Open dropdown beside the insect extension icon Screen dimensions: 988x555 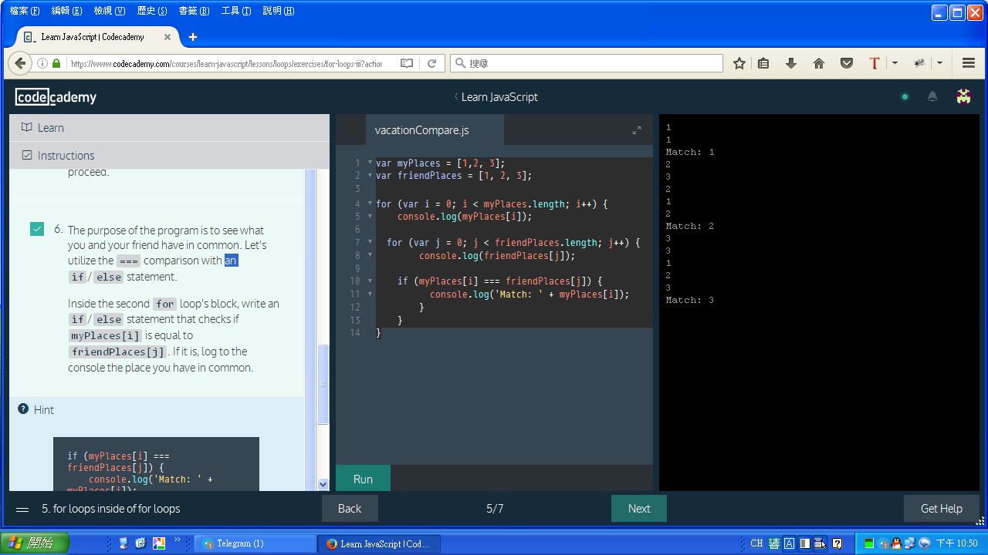(x=939, y=63)
